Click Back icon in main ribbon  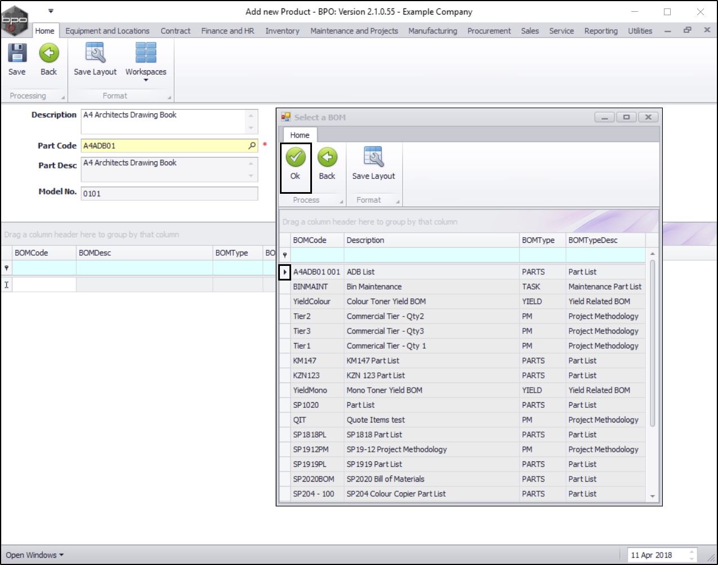pos(49,54)
